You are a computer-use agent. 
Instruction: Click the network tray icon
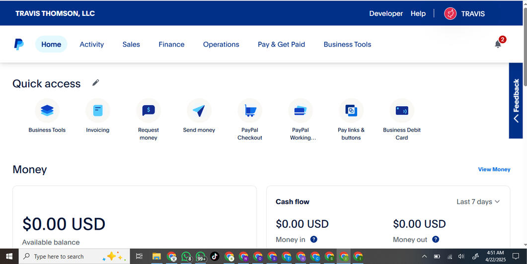(450, 257)
